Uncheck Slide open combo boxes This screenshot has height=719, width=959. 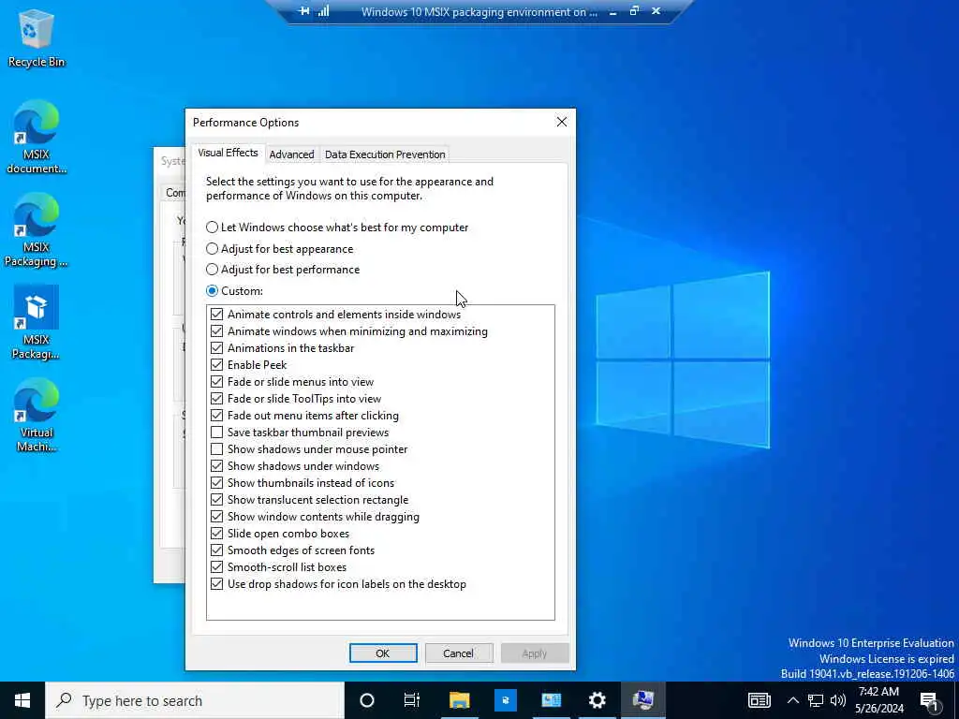216,533
